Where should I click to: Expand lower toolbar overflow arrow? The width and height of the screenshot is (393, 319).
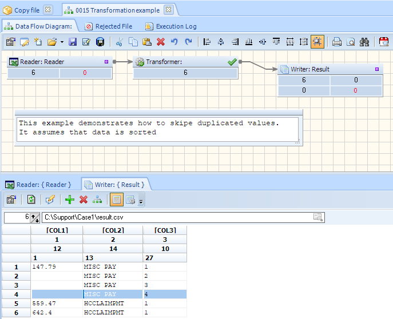tap(141, 202)
